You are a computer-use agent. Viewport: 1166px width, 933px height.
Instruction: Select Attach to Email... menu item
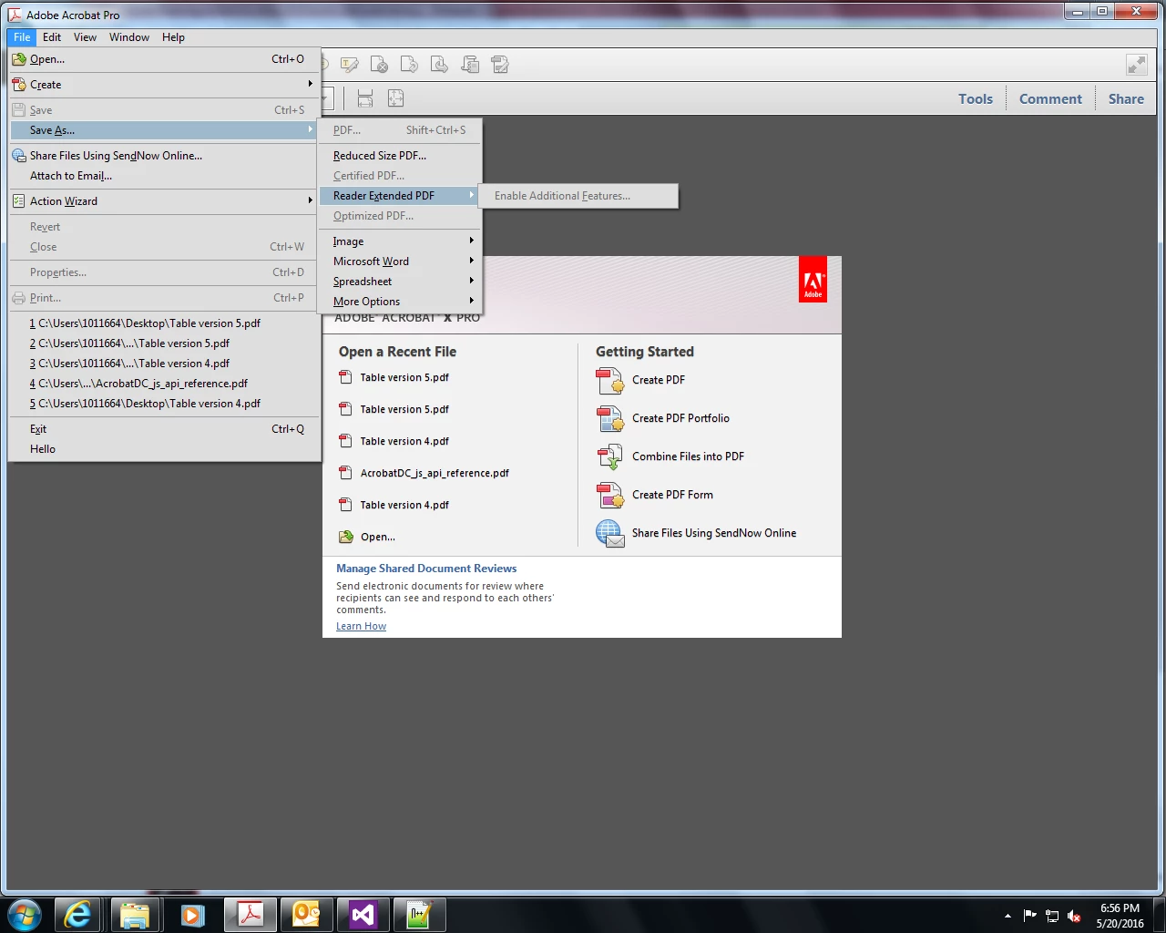[164, 175]
